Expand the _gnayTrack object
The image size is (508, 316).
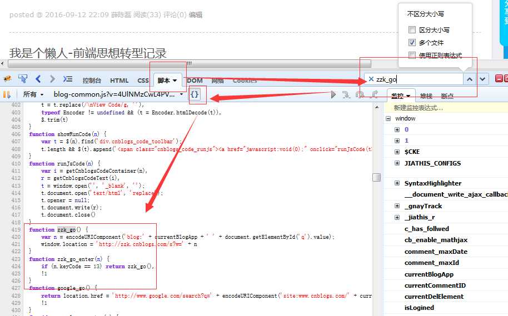397,206
